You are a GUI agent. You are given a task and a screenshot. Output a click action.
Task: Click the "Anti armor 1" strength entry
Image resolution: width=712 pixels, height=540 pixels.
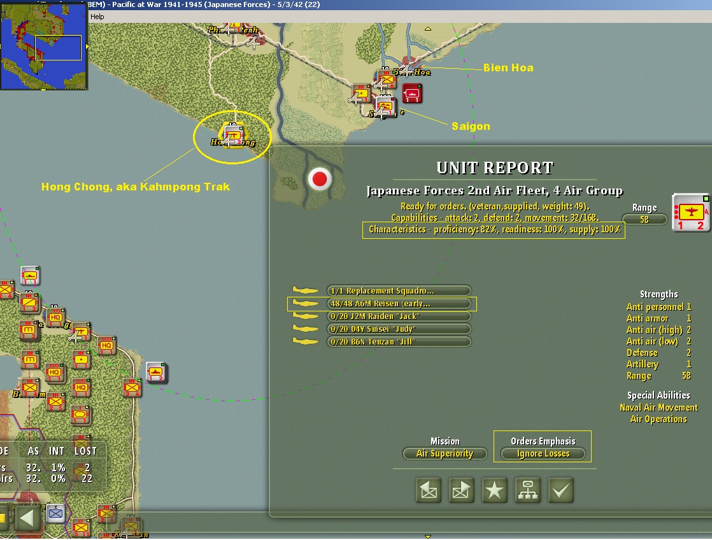click(659, 318)
